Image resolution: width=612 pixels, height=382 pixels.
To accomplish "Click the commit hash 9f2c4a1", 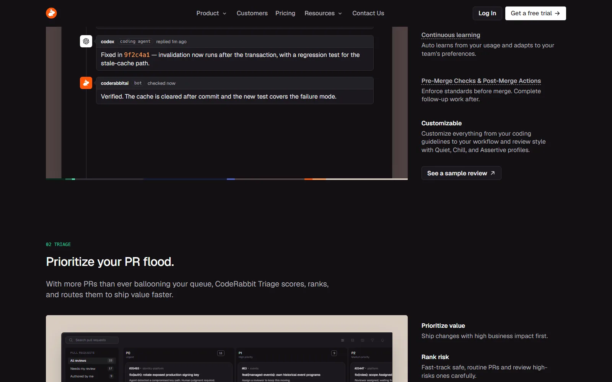I will coord(137,55).
